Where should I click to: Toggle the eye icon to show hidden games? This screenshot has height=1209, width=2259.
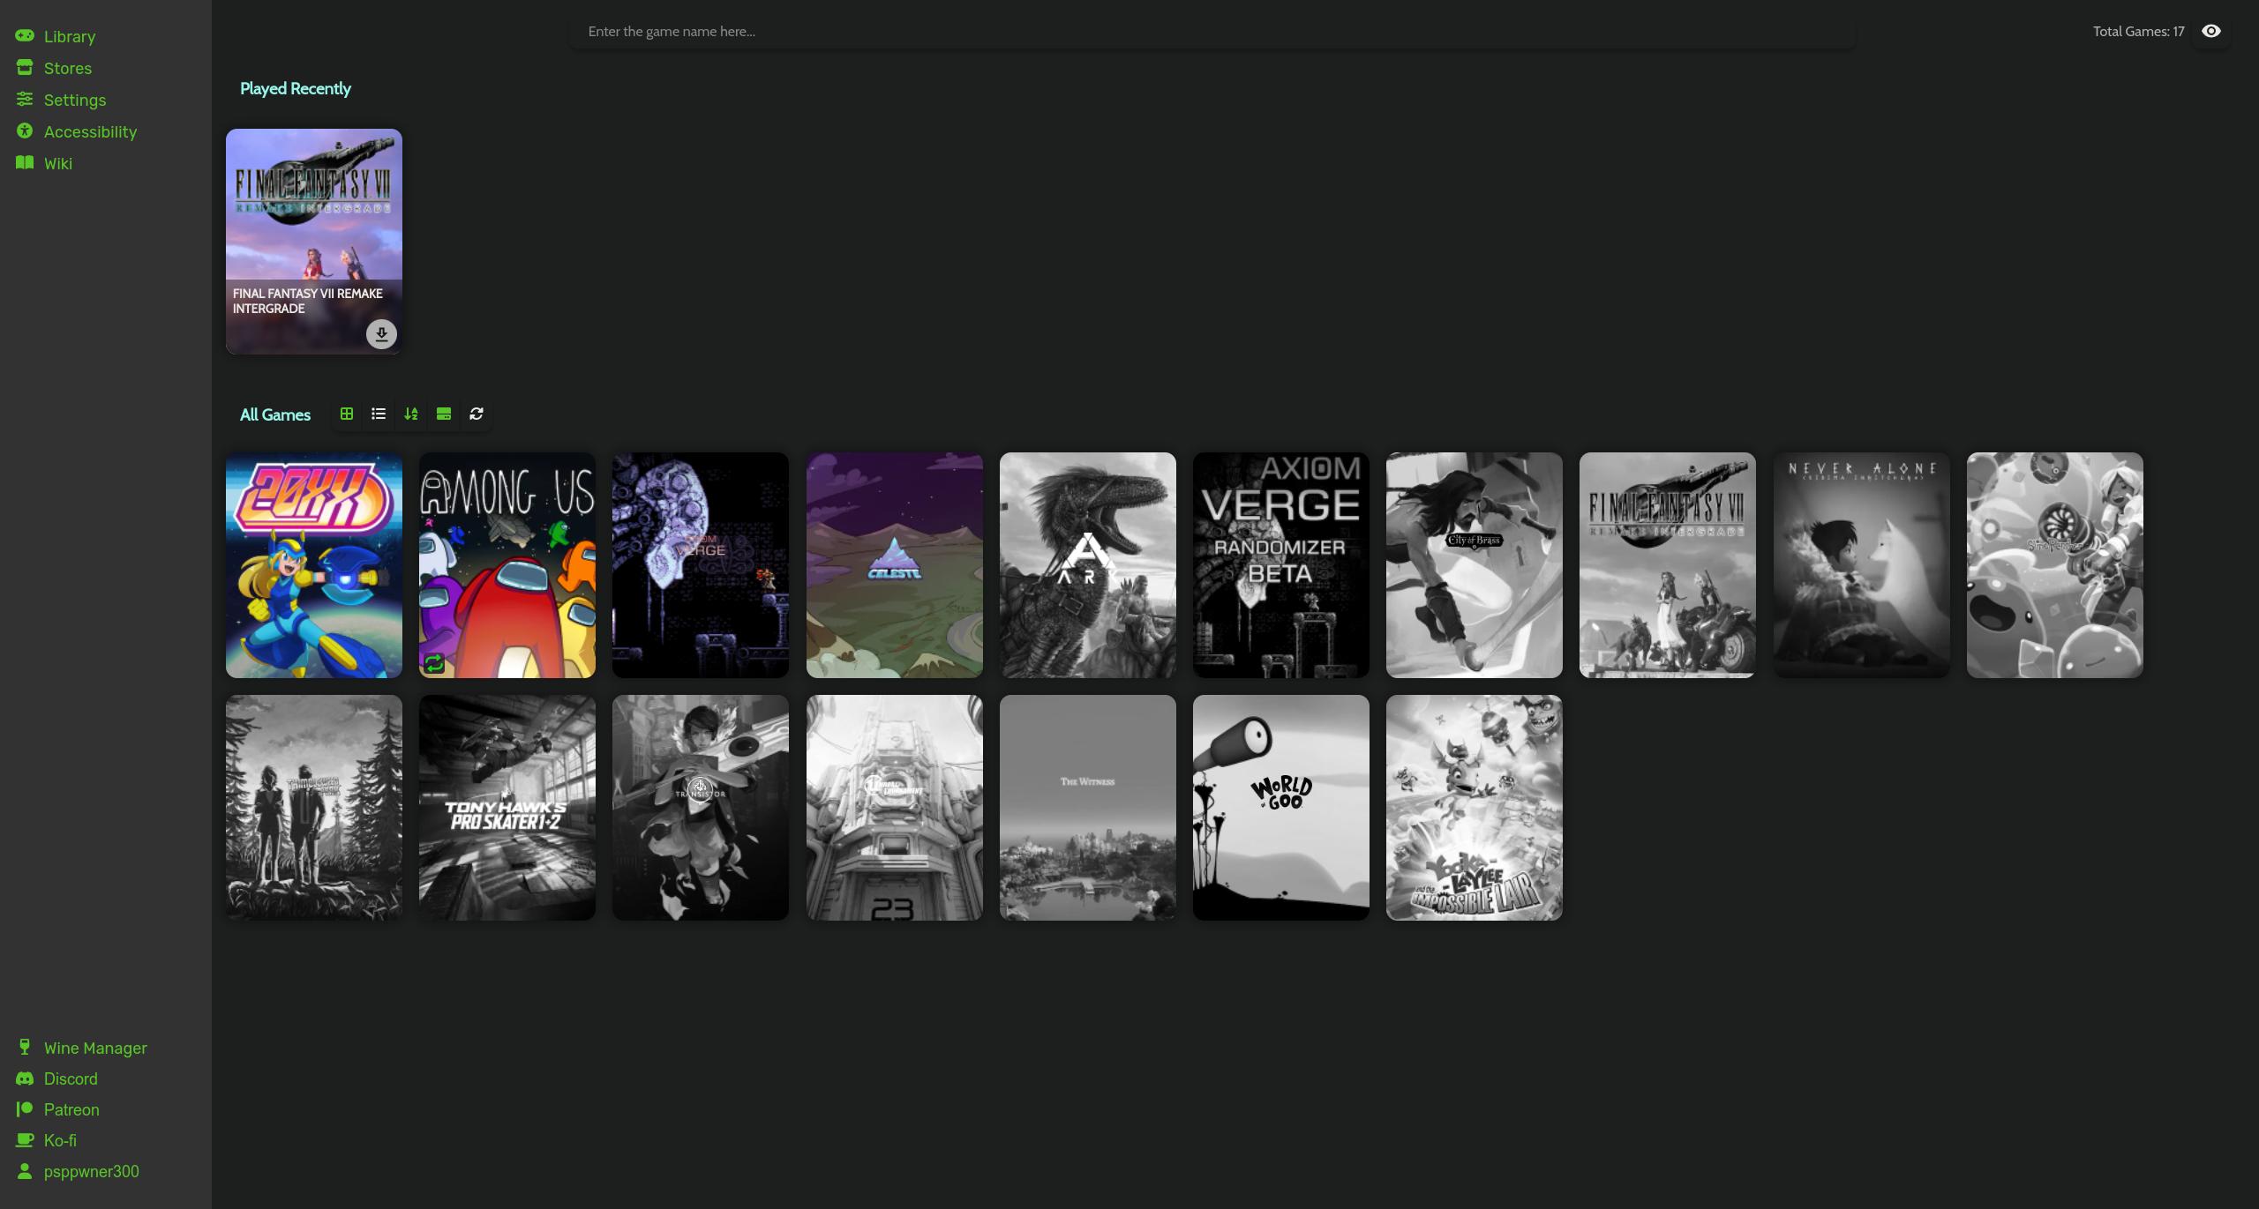2210,31
